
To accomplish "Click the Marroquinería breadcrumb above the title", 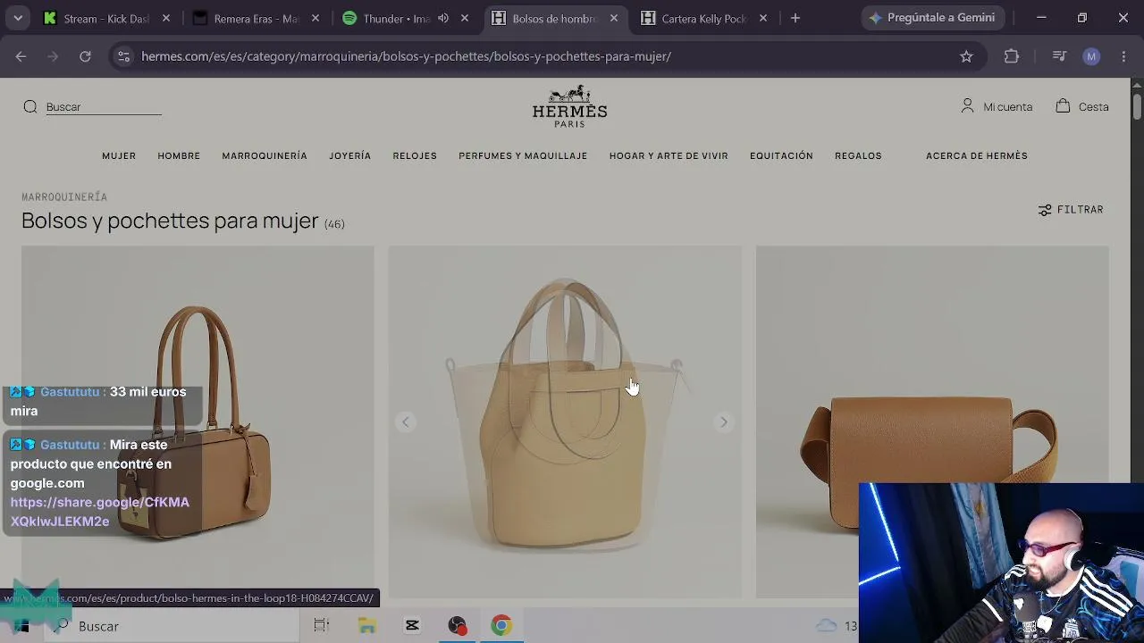I will tap(64, 196).
